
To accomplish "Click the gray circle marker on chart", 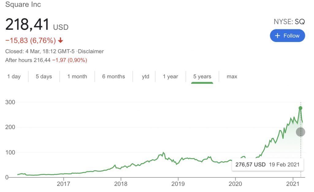I will [x=301, y=132].
